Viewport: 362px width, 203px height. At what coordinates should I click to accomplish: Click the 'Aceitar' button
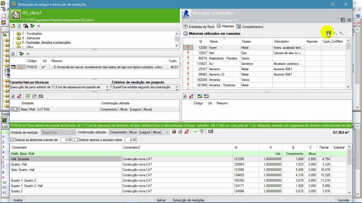point(18,200)
